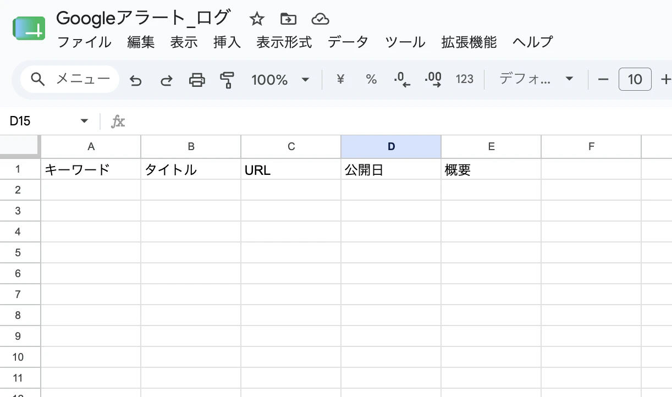Expand the name box dropdown arrow

[84, 121]
